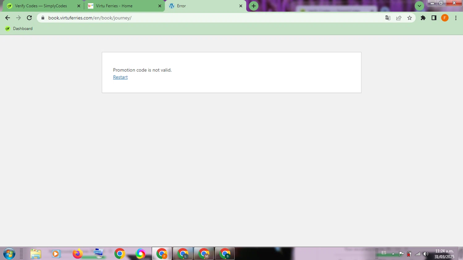Close the Virtu Ferries - Home tab
This screenshot has height=260, width=463.
(x=160, y=6)
